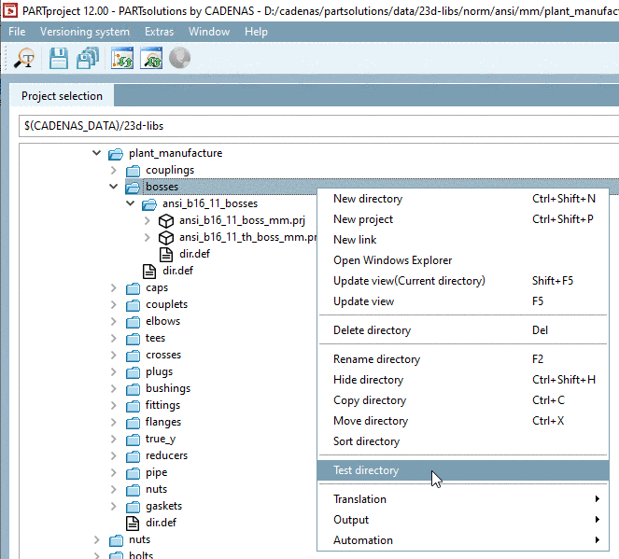Expand the couplings folder arrow
The image size is (619, 559).
[x=113, y=170]
